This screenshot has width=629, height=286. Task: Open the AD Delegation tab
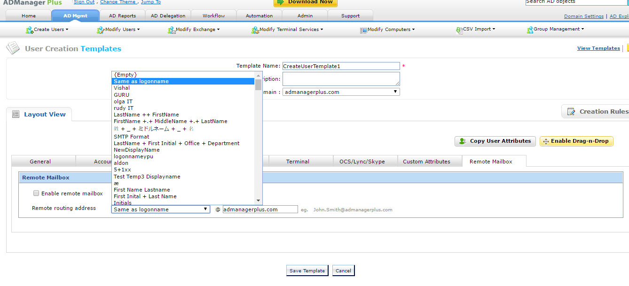click(168, 15)
